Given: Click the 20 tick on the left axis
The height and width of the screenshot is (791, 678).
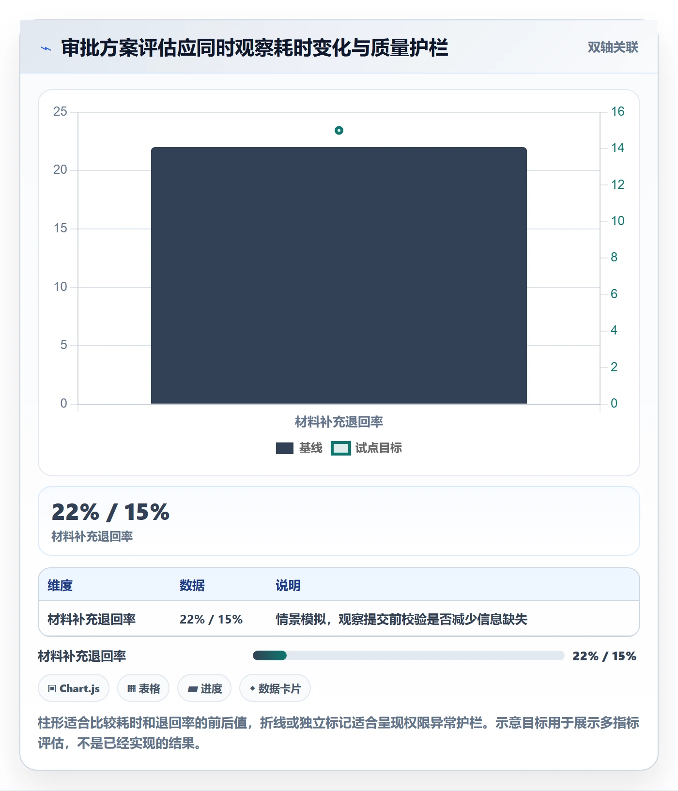Looking at the screenshot, I should tap(61, 169).
